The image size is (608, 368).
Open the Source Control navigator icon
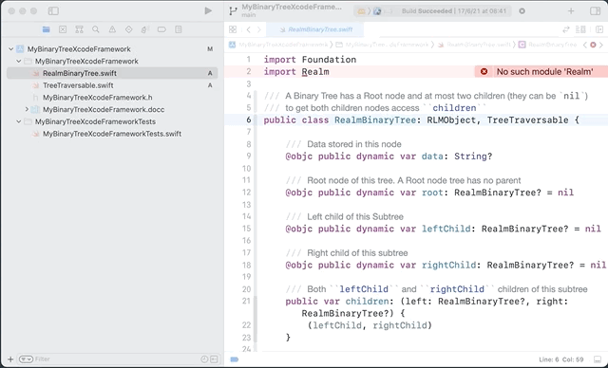(x=63, y=29)
